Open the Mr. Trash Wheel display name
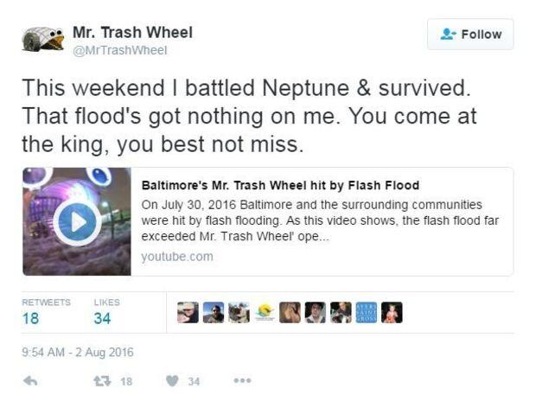 tap(132, 33)
